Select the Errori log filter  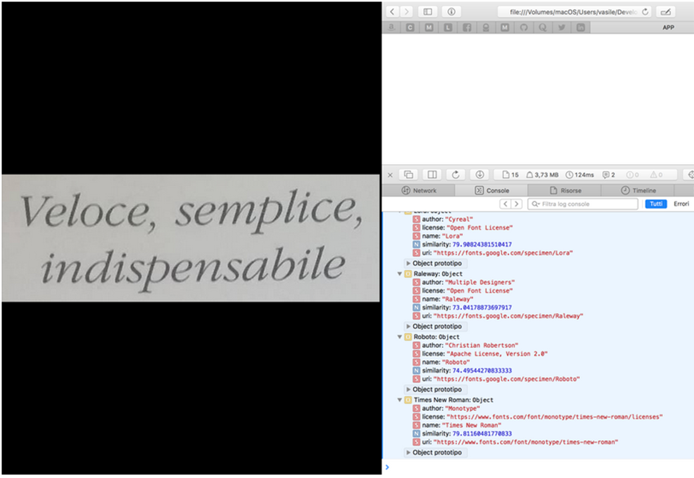(x=681, y=204)
